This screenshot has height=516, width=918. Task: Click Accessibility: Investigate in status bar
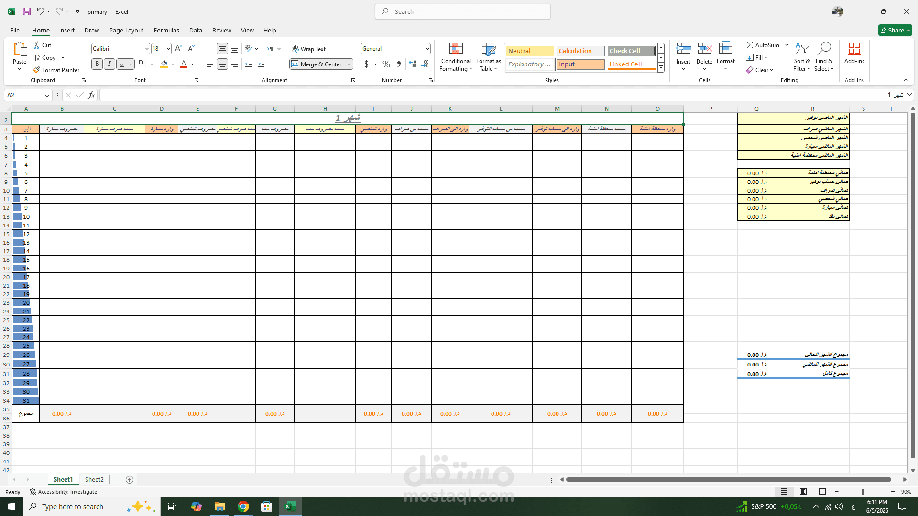tap(64, 492)
